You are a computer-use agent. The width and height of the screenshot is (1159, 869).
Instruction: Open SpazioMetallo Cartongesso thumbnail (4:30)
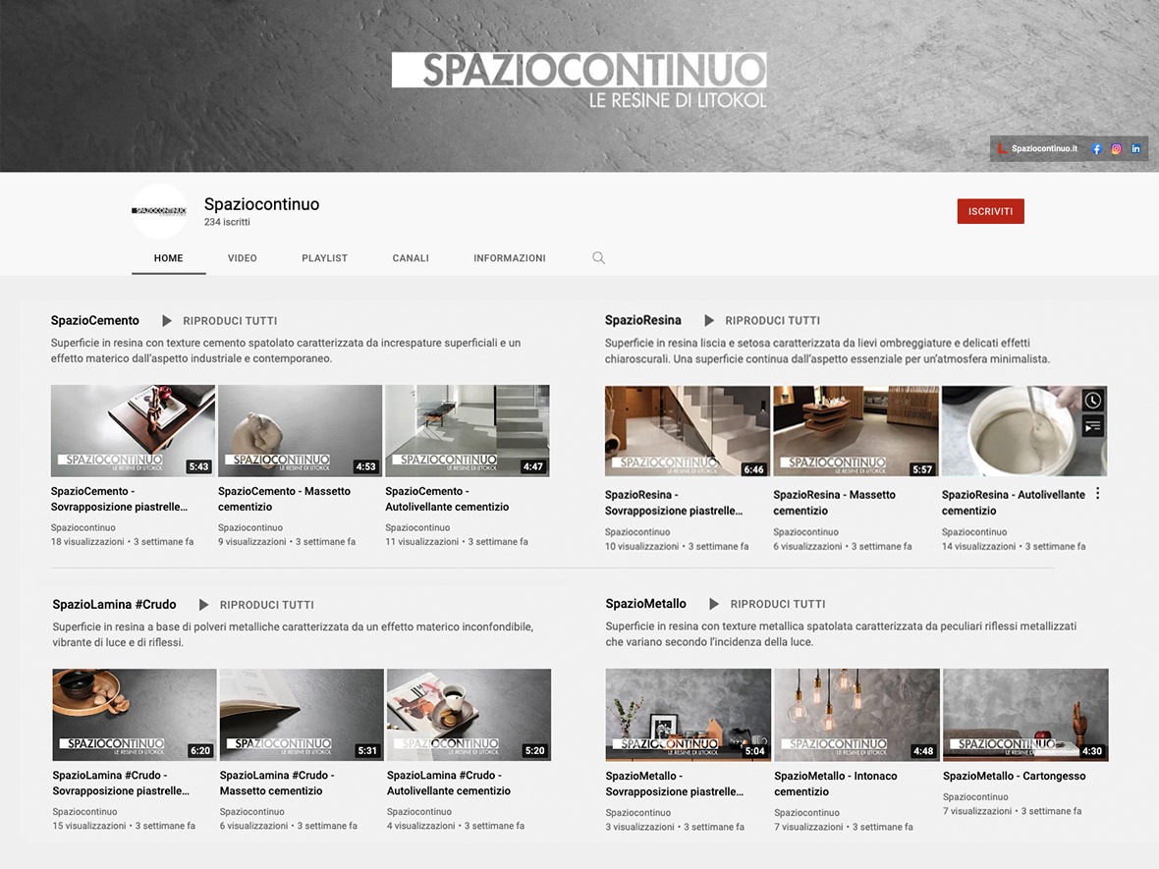(1026, 715)
